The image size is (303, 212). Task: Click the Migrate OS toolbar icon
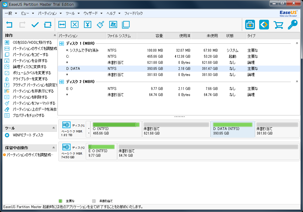click(x=113, y=25)
